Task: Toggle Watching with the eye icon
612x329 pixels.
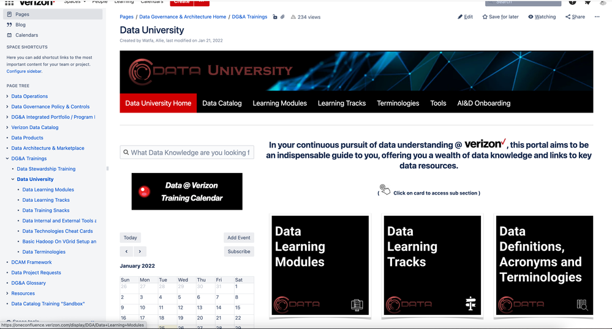Action: click(x=542, y=17)
